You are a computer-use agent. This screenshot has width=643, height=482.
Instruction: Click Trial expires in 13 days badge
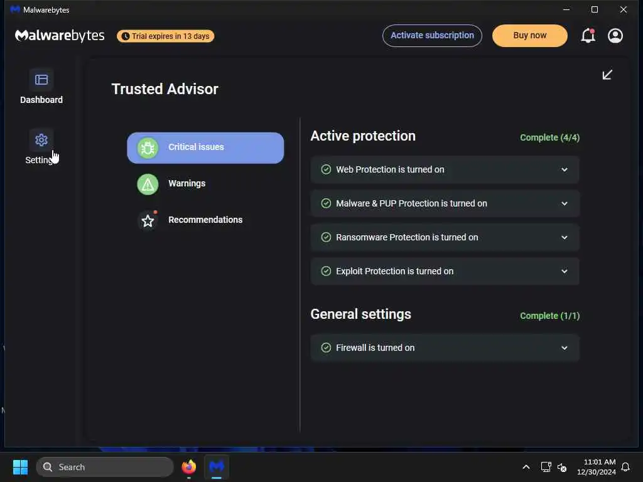(x=166, y=36)
